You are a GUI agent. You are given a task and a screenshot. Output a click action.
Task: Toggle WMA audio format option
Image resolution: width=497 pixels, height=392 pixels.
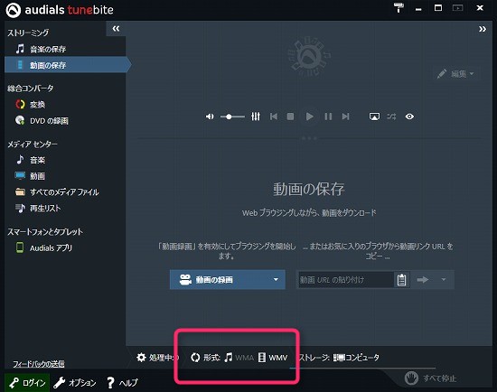pyautogui.click(x=239, y=358)
